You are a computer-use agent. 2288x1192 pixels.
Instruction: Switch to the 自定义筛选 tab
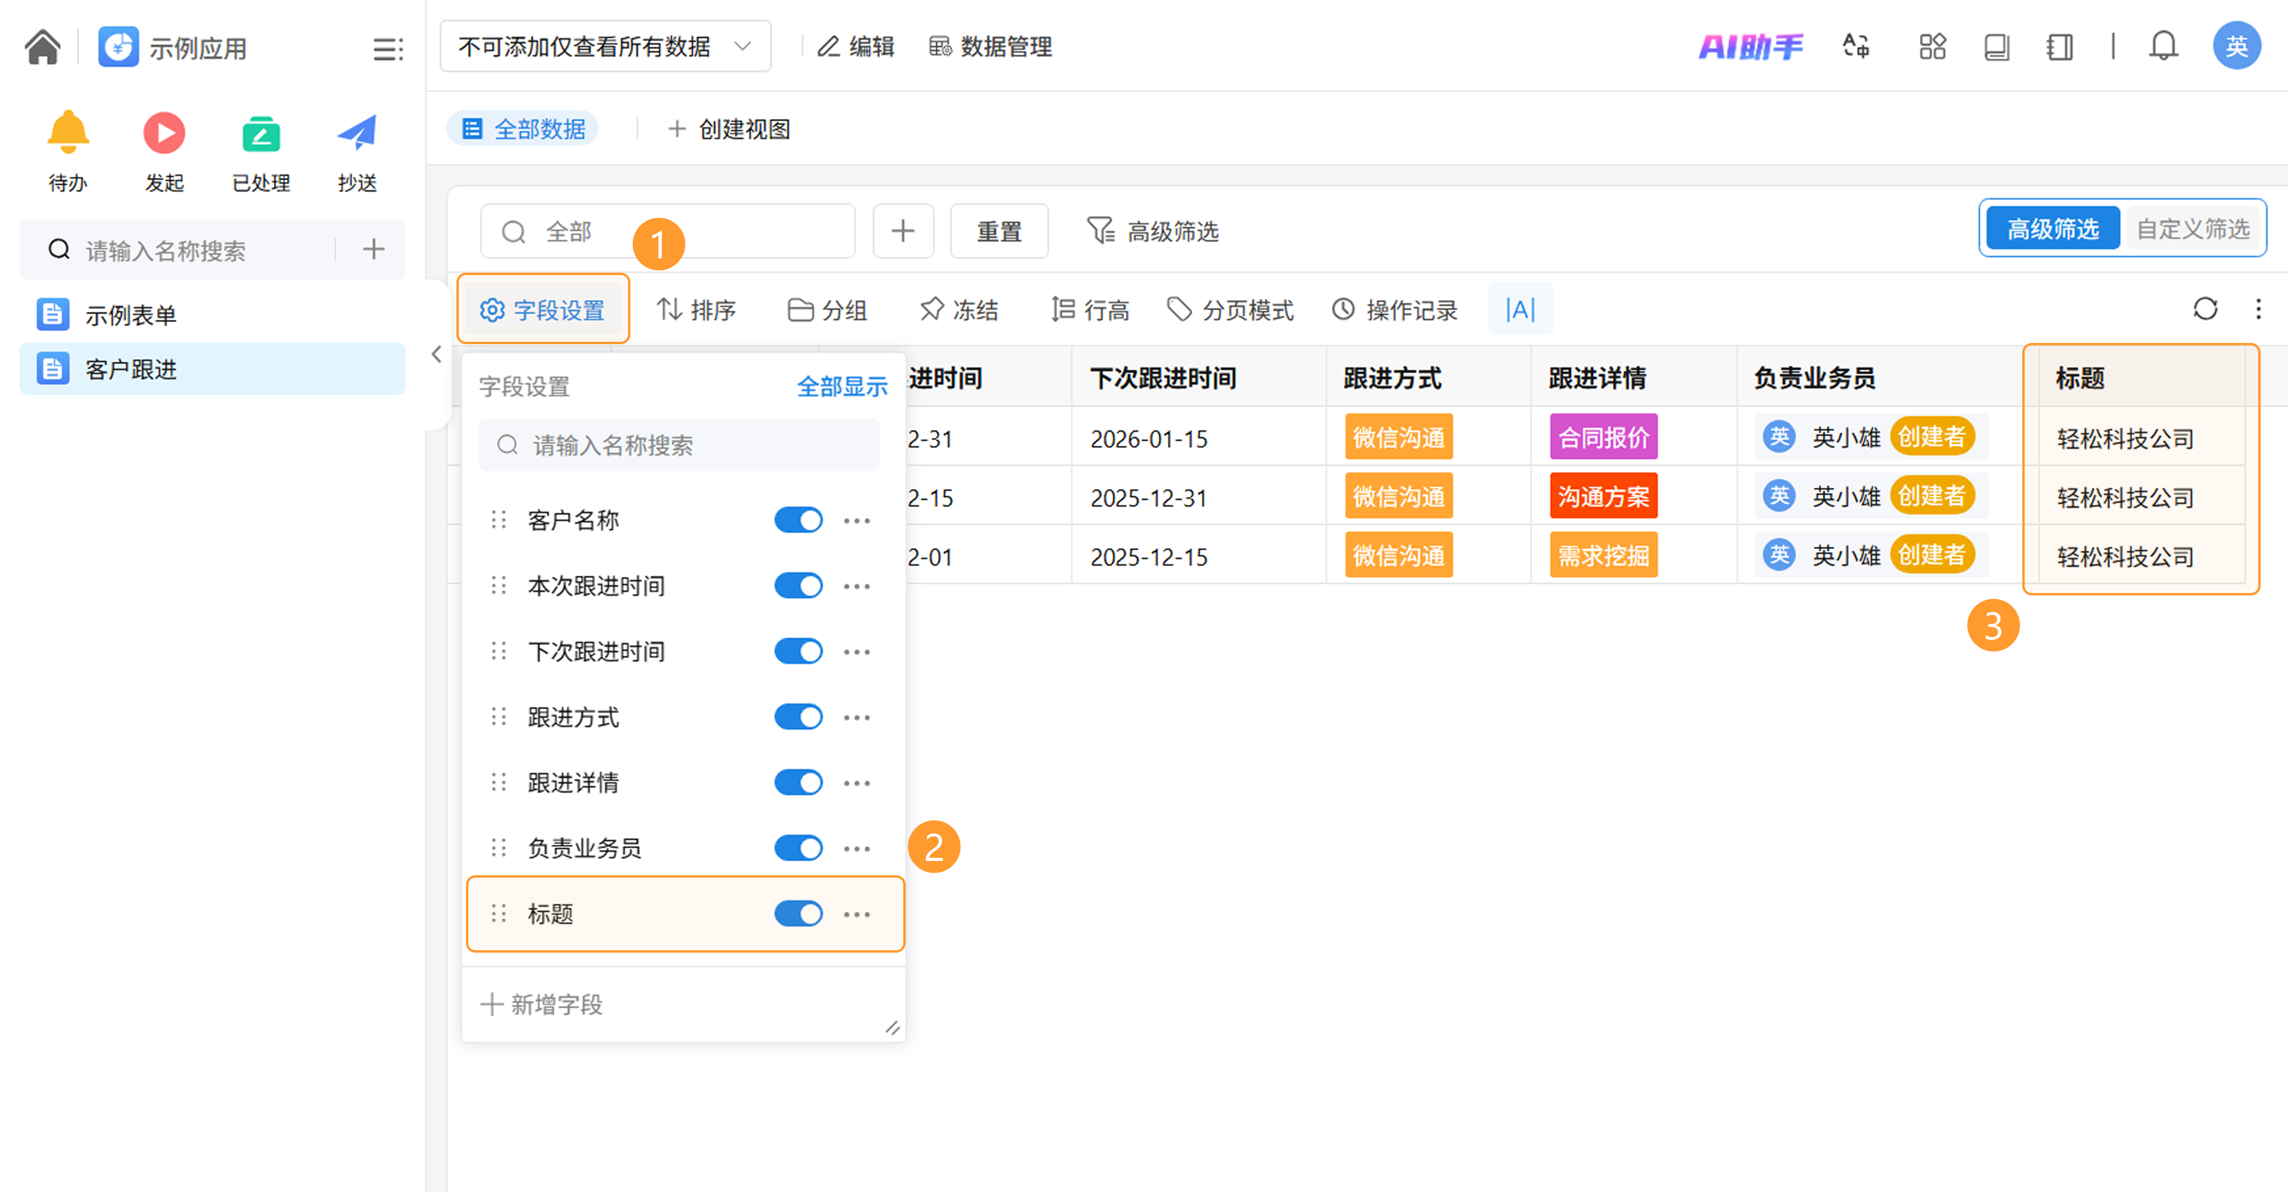point(2192,229)
